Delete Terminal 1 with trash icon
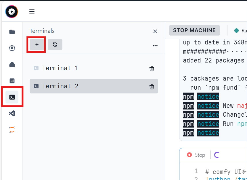This screenshot has height=180, width=247. [x=152, y=69]
